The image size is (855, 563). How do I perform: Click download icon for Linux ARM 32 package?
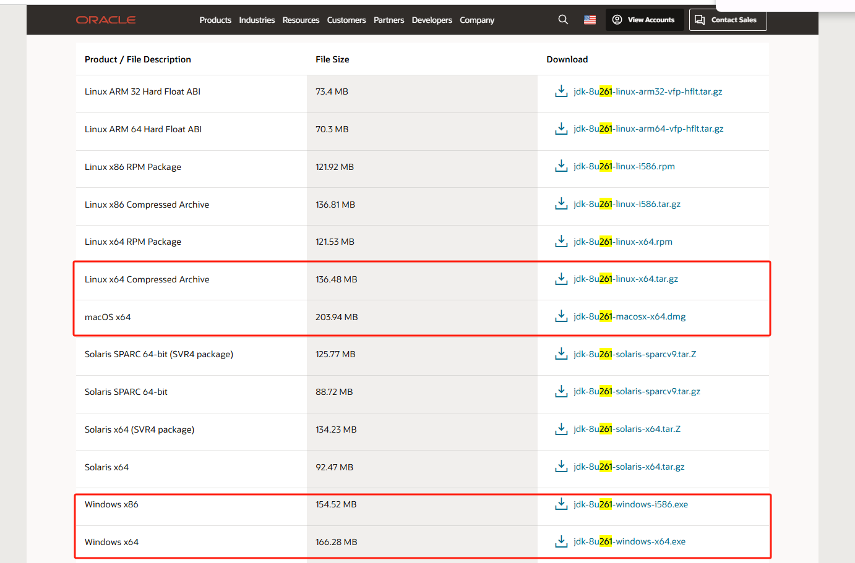[x=561, y=91]
